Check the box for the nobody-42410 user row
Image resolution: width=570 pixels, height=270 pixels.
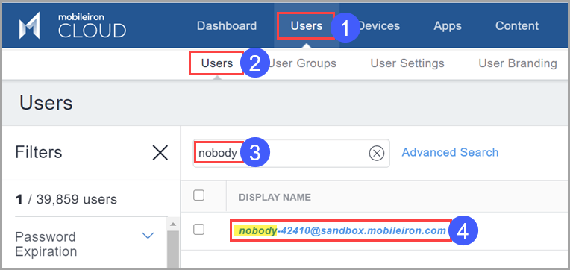point(199,230)
